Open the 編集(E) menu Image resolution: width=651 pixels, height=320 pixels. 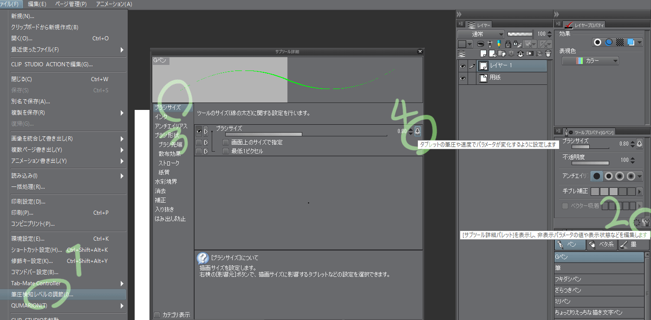point(37,4)
